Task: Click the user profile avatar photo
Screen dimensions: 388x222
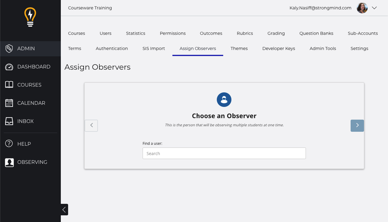Action: tap(362, 8)
